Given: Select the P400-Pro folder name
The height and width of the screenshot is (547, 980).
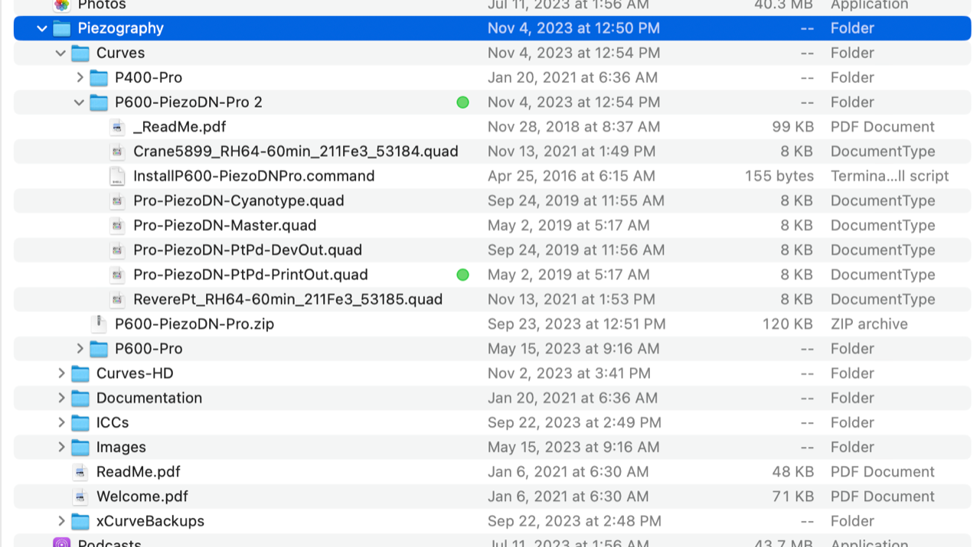Looking at the screenshot, I should (149, 77).
